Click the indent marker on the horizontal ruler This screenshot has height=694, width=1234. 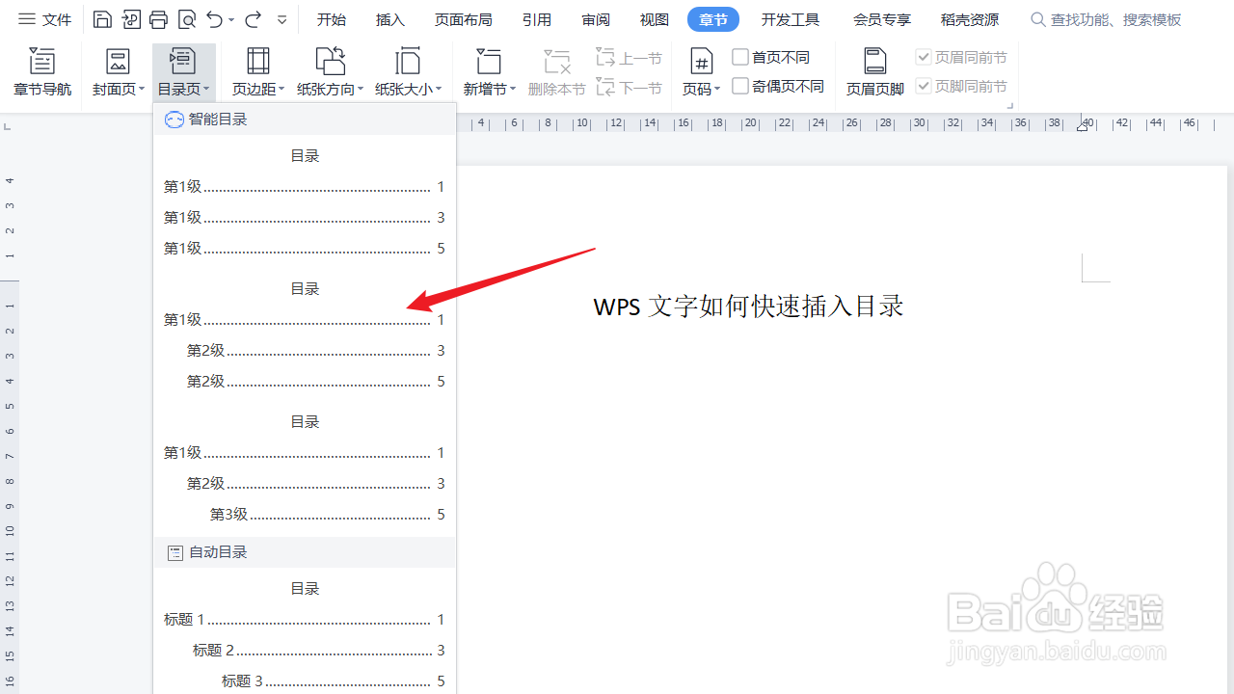1083,124
